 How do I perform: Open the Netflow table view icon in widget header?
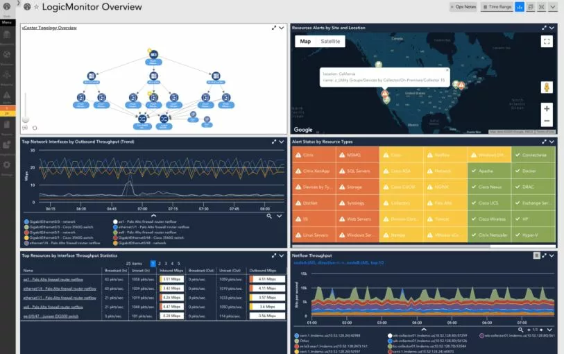click(x=536, y=255)
